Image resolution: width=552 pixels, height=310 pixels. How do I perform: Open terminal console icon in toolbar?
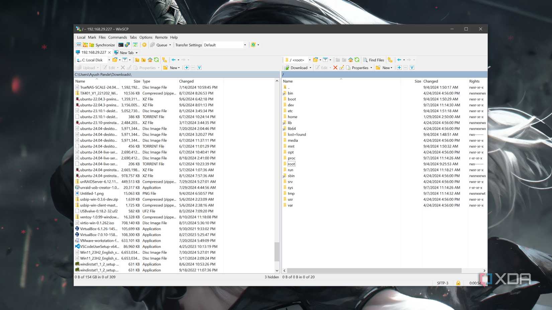tap(121, 45)
